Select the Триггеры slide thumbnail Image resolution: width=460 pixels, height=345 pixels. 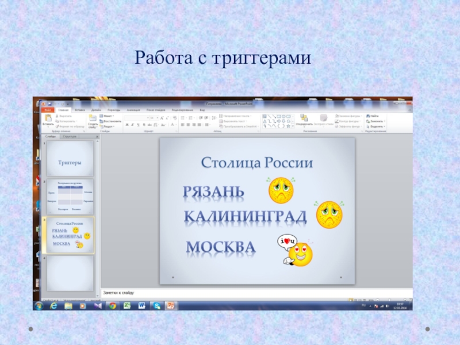click(x=70, y=159)
